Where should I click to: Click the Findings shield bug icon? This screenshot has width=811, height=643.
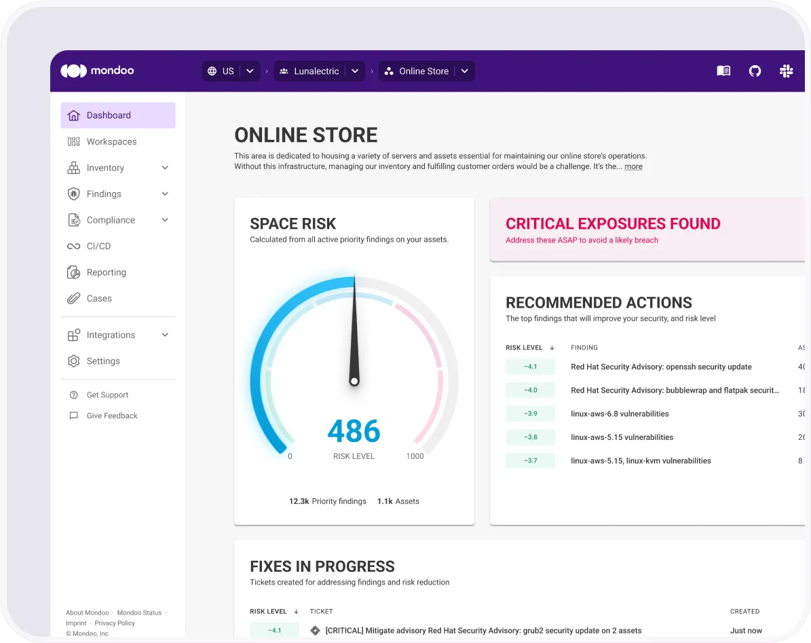coord(73,194)
